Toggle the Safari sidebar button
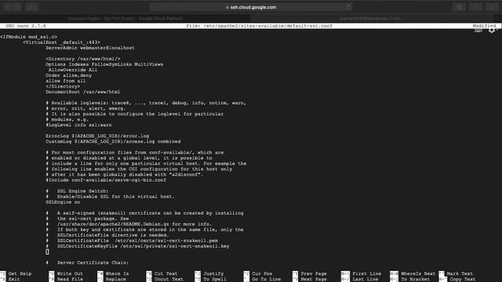This screenshot has height=282, width=502. [32, 7]
